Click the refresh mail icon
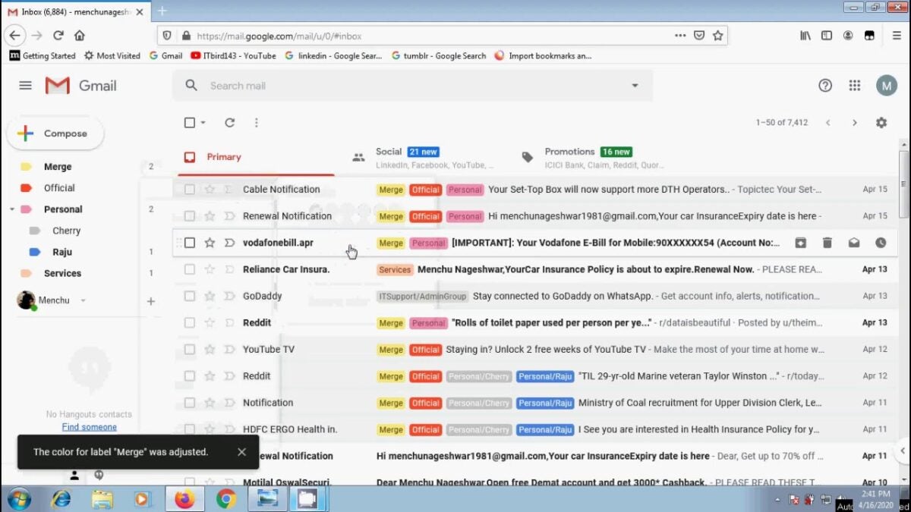This screenshot has width=911, height=512. pyautogui.click(x=229, y=122)
